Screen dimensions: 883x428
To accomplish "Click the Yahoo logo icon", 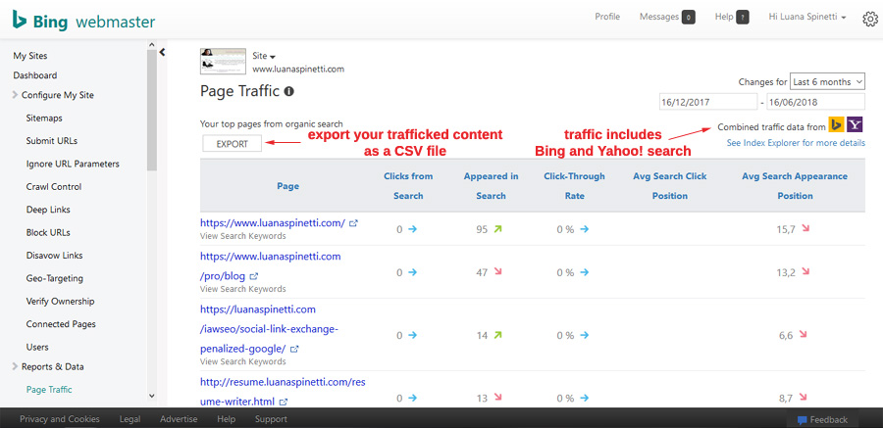I will (856, 124).
